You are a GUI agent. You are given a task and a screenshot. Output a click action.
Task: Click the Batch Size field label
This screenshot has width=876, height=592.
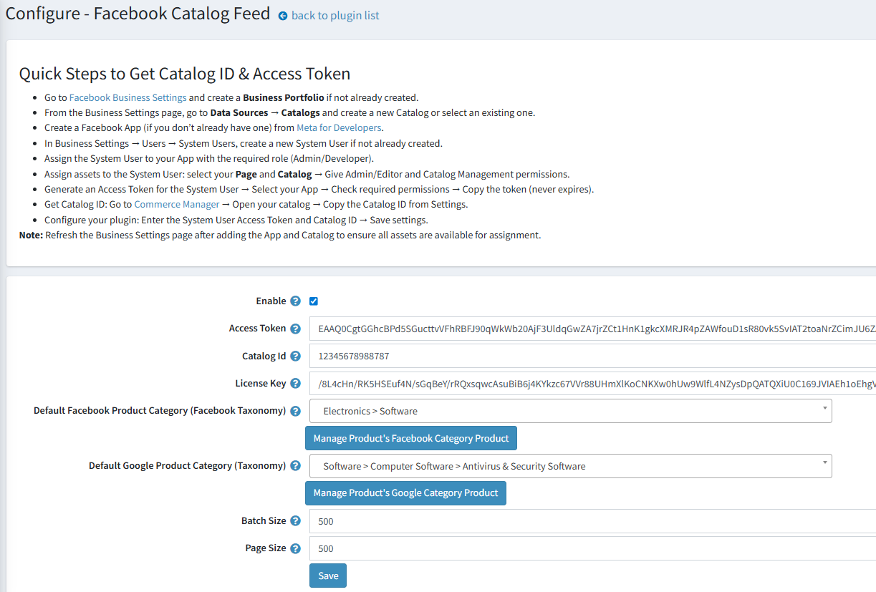(264, 521)
